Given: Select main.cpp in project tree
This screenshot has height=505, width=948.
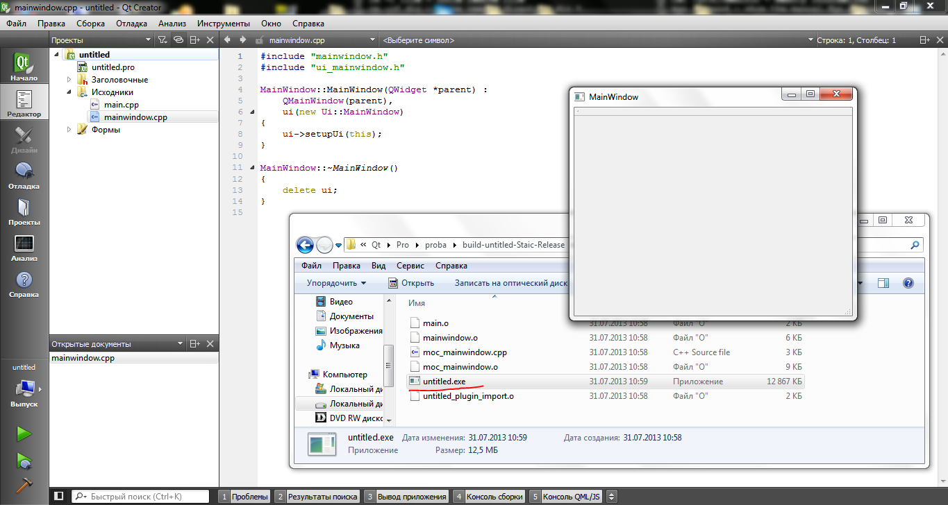Looking at the screenshot, I should pyautogui.click(x=122, y=105).
